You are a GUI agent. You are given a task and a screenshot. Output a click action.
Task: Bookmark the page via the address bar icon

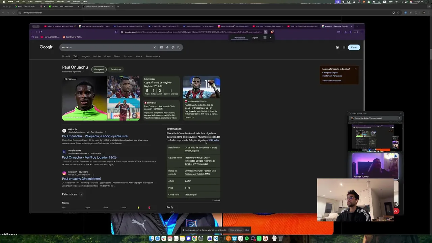pyautogui.click(x=116, y=32)
